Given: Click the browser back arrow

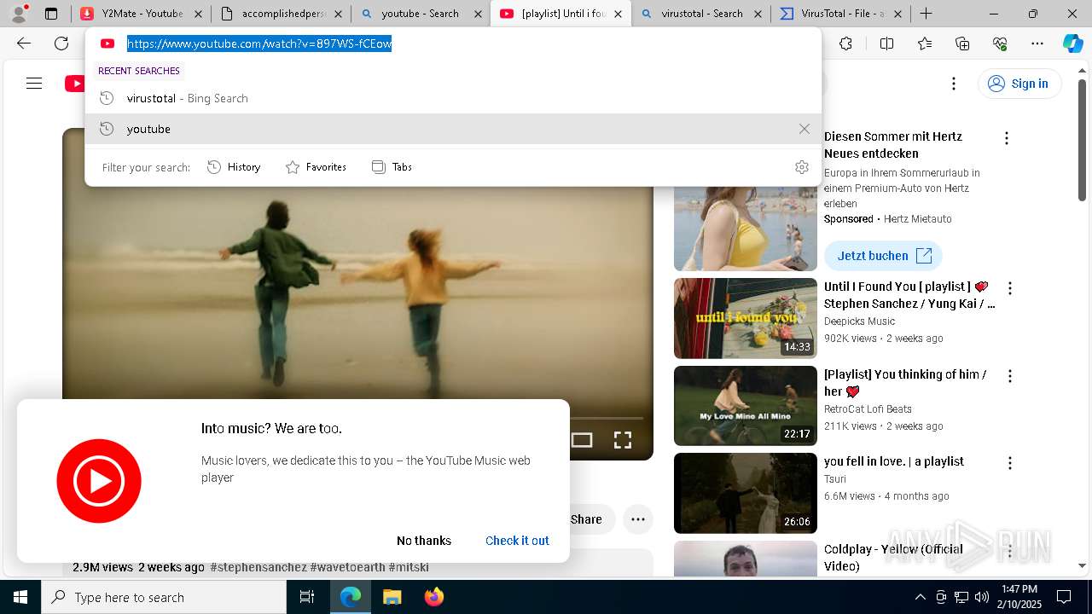Looking at the screenshot, I should click(x=24, y=43).
